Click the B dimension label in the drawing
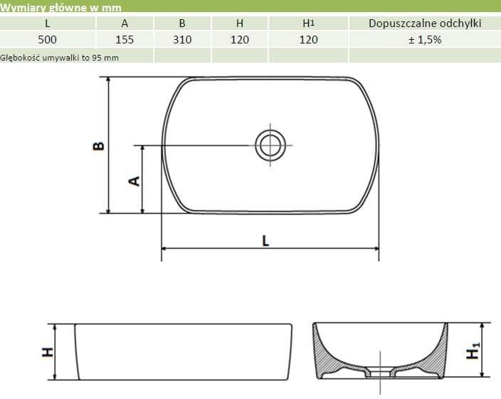This screenshot has height=399, width=501. coord(99,146)
